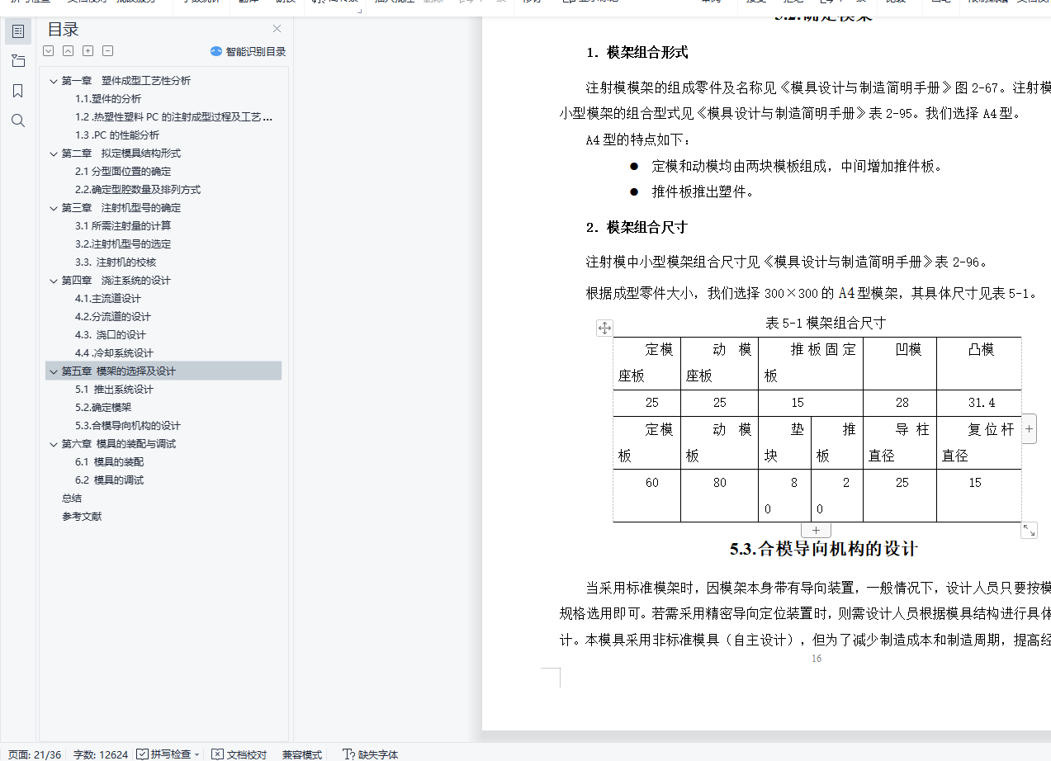Go to 1.3 .PC 的性能分析
The width and height of the screenshot is (1051, 761).
[x=117, y=135]
